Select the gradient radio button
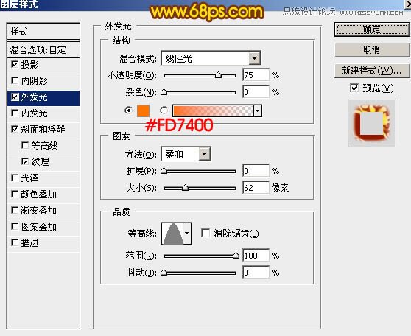 164,111
